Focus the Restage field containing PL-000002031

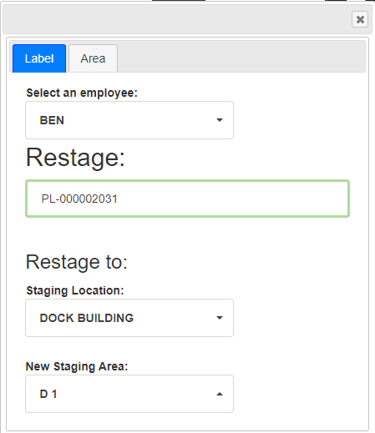point(187,199)
